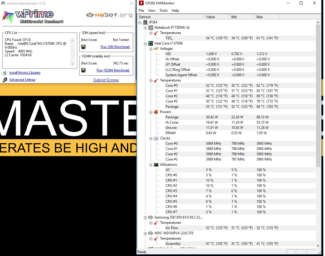The width and height of the screenshot is (325, 256).
Task: Click the wPrime app icon in title bar
Action: pos(3,4)
